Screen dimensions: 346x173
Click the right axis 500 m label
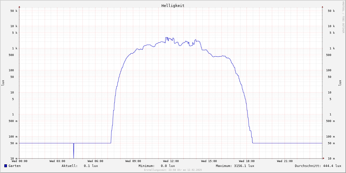point(330,121)
